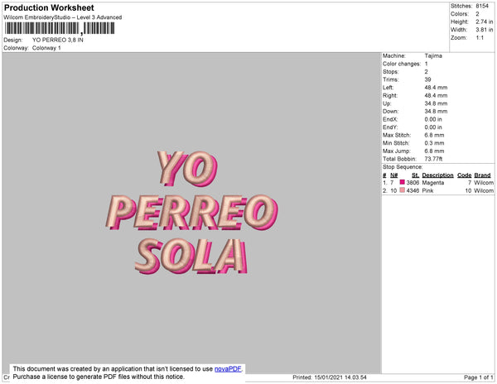Click the Max Jump value '6.8 mm'

(434, 151)
